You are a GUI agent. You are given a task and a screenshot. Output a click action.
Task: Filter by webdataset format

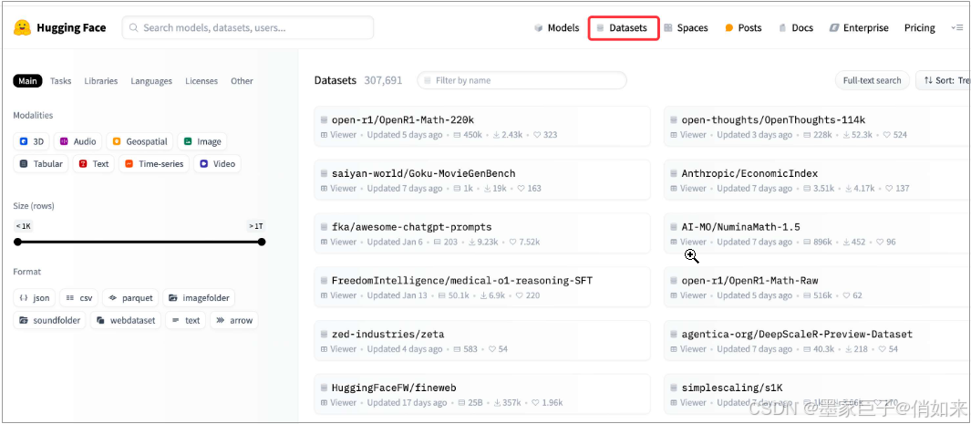126,320
